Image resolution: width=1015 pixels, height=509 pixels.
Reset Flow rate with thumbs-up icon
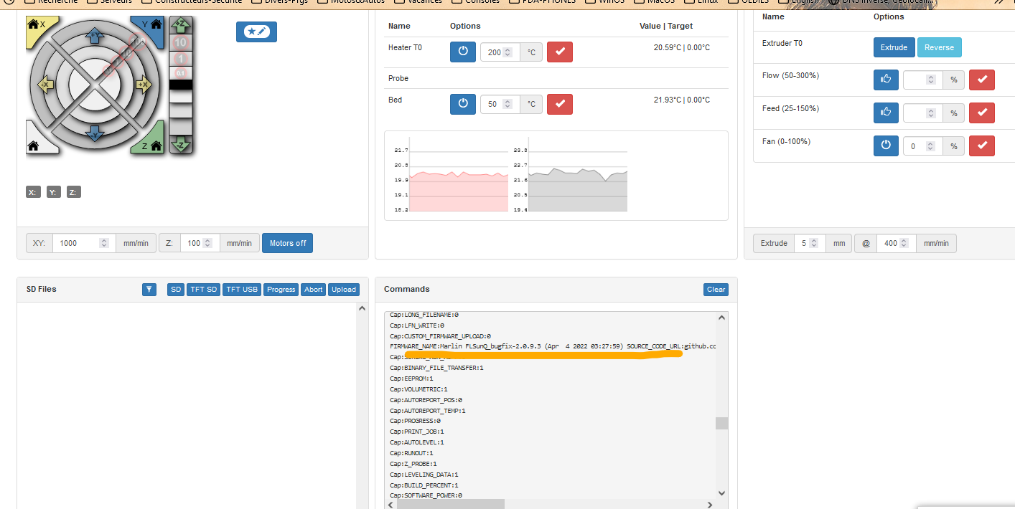[886, 80]
